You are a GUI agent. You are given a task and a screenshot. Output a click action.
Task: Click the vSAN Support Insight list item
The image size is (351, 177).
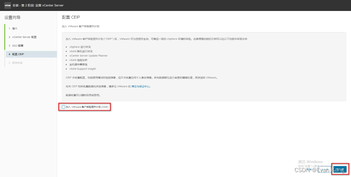[x=84, y=69]
